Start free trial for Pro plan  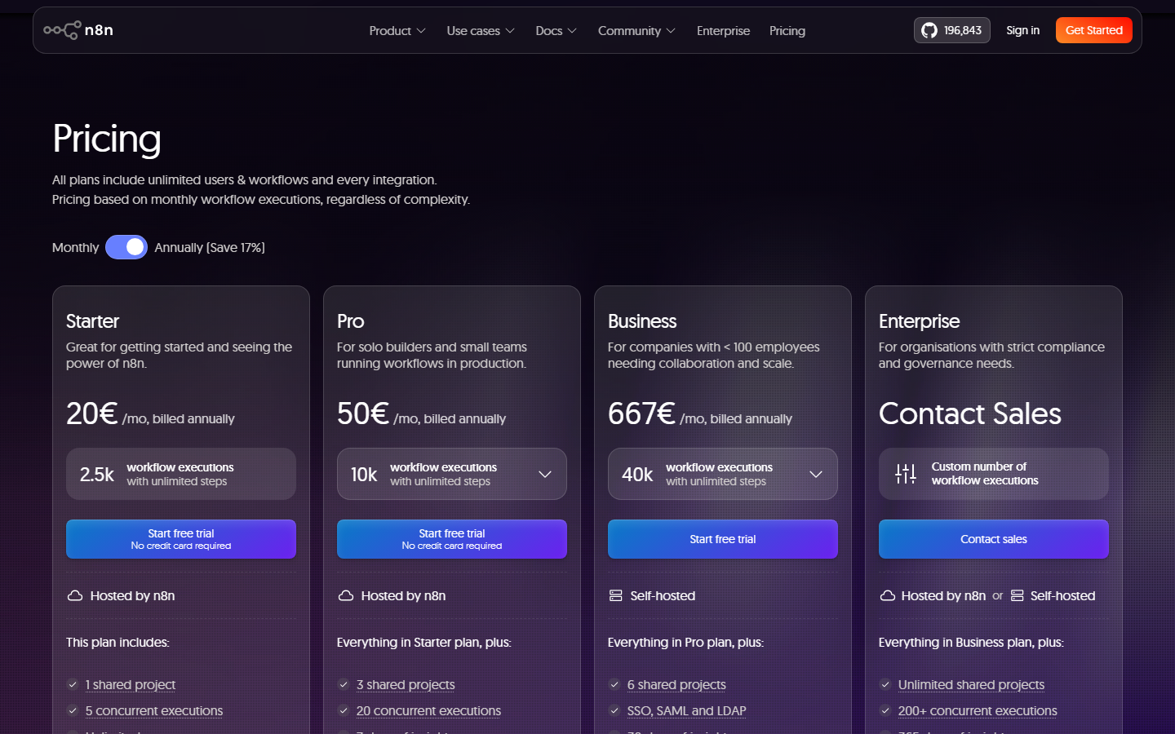[x=452, y=539]
